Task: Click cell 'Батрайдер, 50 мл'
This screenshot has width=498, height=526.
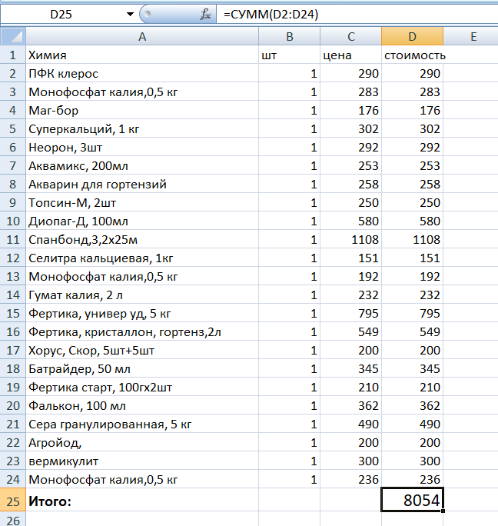Action: click(x=142, y=368)
